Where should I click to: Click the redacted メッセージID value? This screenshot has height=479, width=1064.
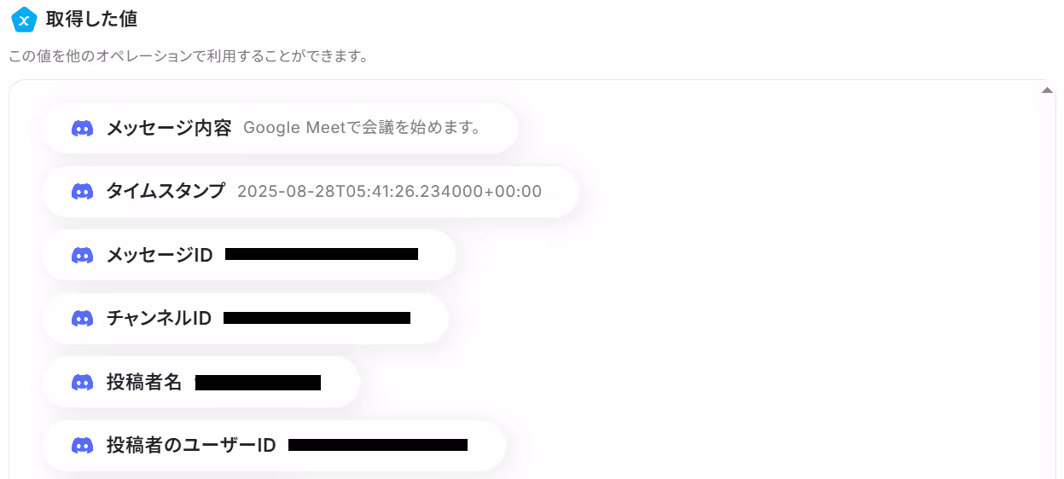322,254
